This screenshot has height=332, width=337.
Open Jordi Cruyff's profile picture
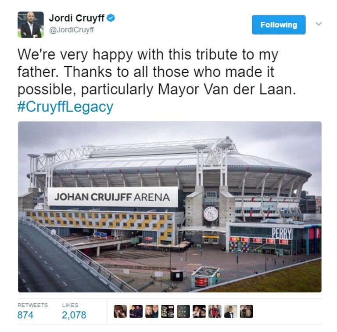coord(31,25)
